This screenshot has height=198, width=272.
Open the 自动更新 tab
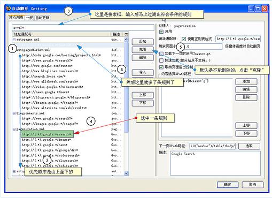point(42,18)
